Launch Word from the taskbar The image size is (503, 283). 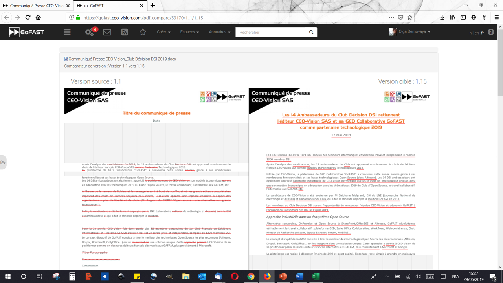(299, 276)
